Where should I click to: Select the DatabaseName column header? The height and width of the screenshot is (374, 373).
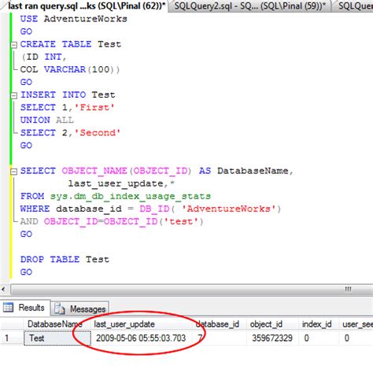[55, 324]
